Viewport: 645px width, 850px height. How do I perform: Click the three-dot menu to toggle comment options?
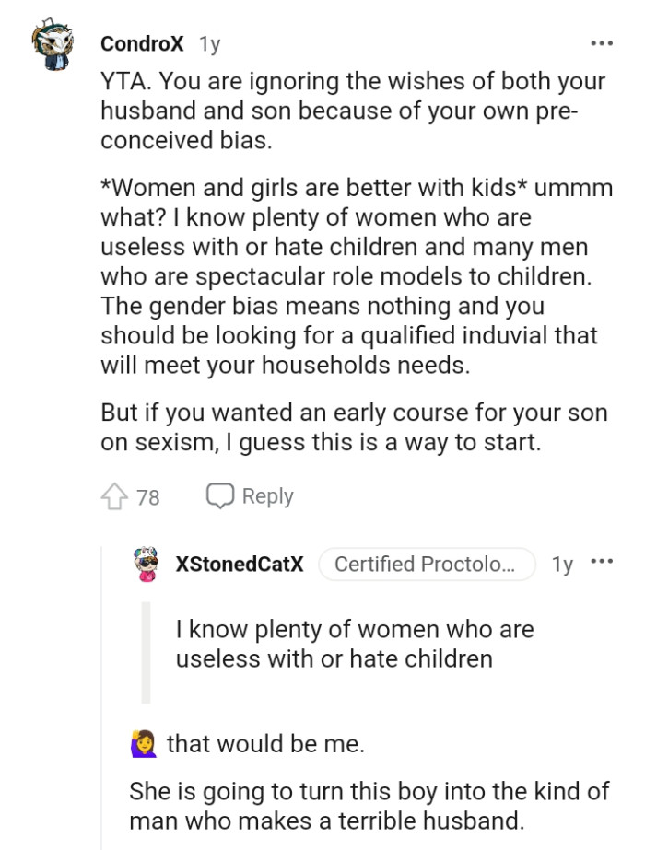(601, 41)
